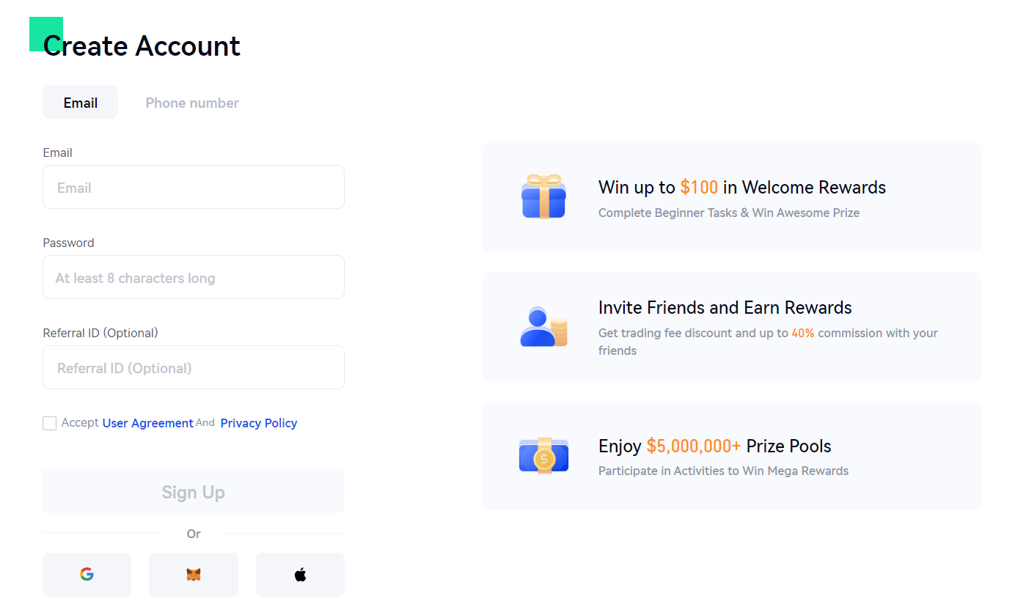Click the invite friends person icon
Screen dimensions: 1015x607
543,326
